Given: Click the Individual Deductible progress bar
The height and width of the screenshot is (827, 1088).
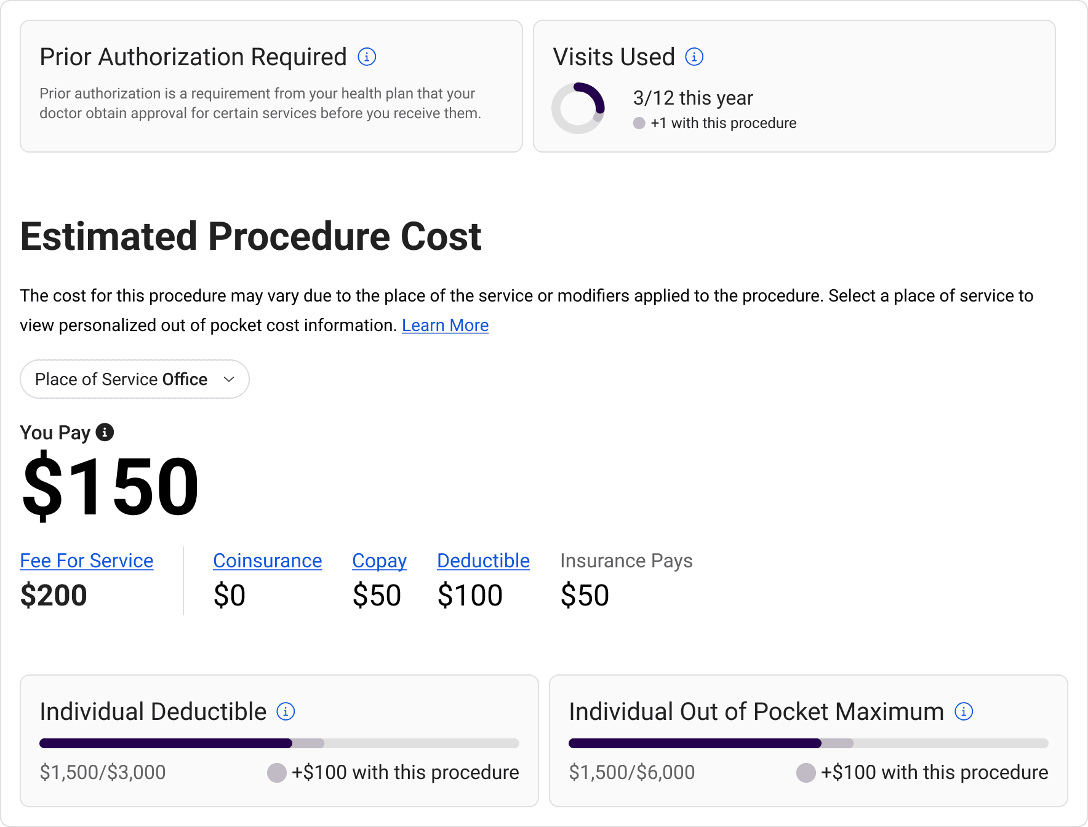Looking at the screenshot, I should point(279,743).
